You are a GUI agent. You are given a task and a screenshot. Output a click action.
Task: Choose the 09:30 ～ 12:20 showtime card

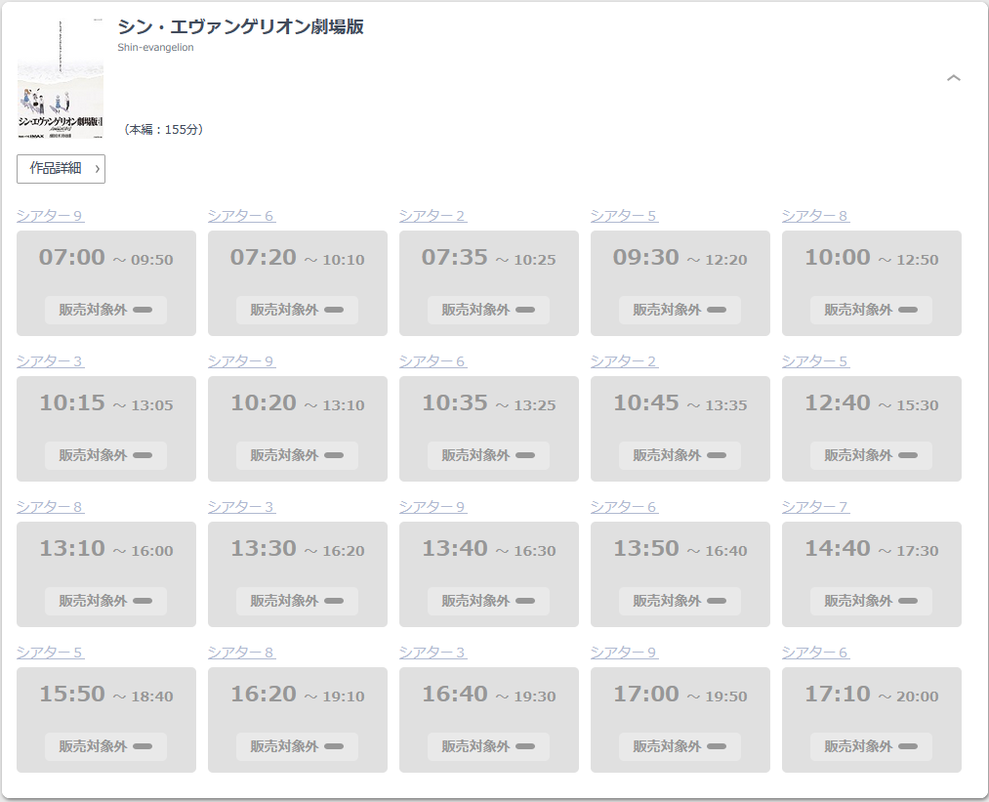point(680,283)
